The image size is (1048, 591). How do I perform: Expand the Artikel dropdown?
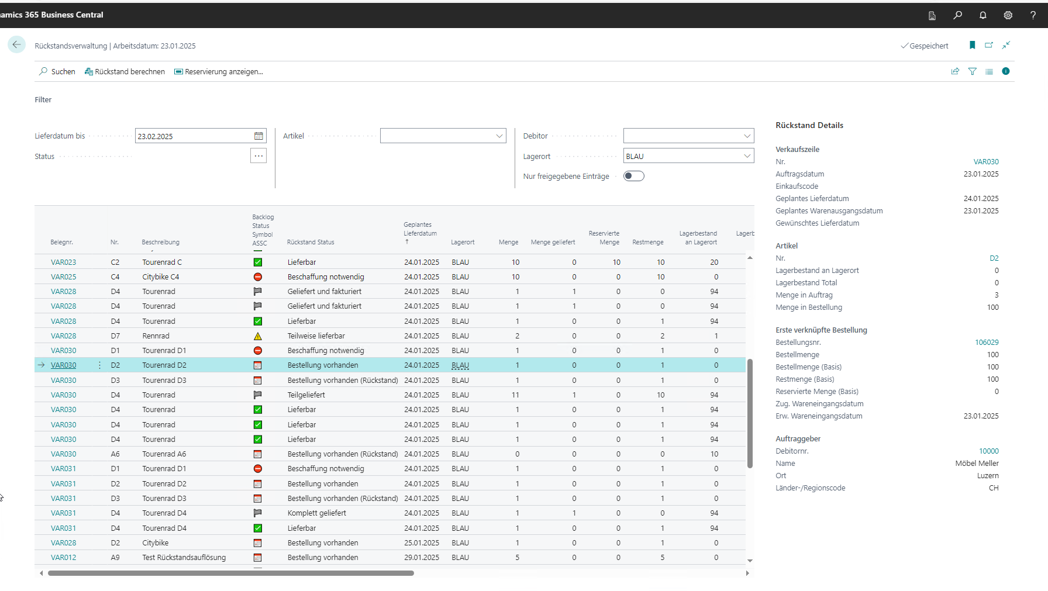(x=499, y=136)
